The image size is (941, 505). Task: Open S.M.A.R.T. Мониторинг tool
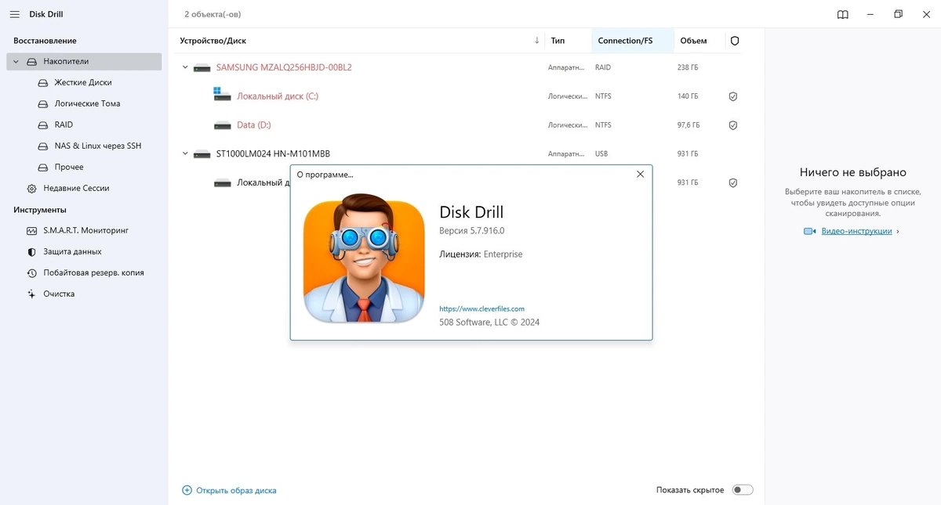coord(85,231)
